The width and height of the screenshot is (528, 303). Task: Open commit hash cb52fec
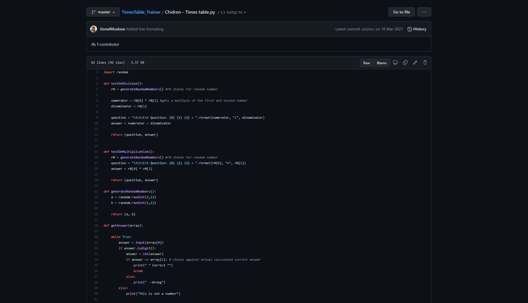tap(368, 29)
